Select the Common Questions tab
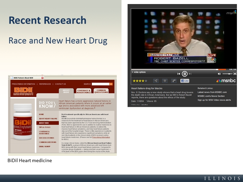Image resolution: width=243 pixels, height=182 pixels. click(x=101, y=91)
